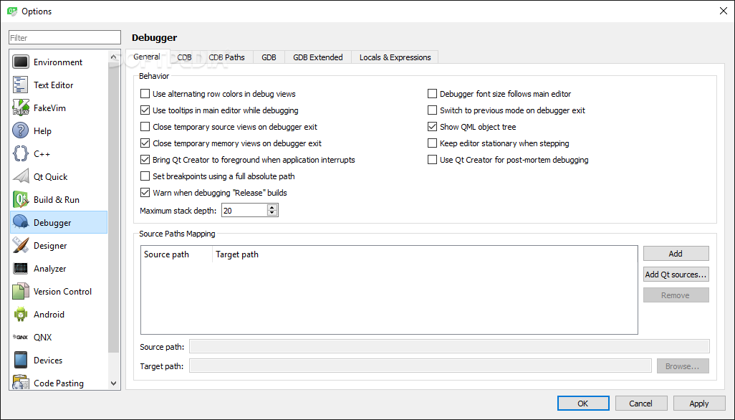
Task: Click the Source path column header
Action: pyautogui.click(x=176, y=254)
